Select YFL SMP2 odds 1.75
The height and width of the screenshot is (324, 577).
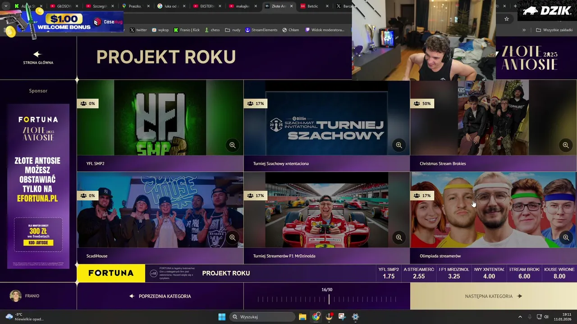click(x=389, y=273)
